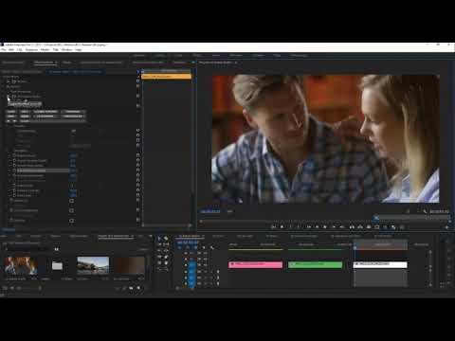This screenshot has height=341, width=455.
Task: Click the find-bin icon beside Project search
Action: tap(56, 249)
